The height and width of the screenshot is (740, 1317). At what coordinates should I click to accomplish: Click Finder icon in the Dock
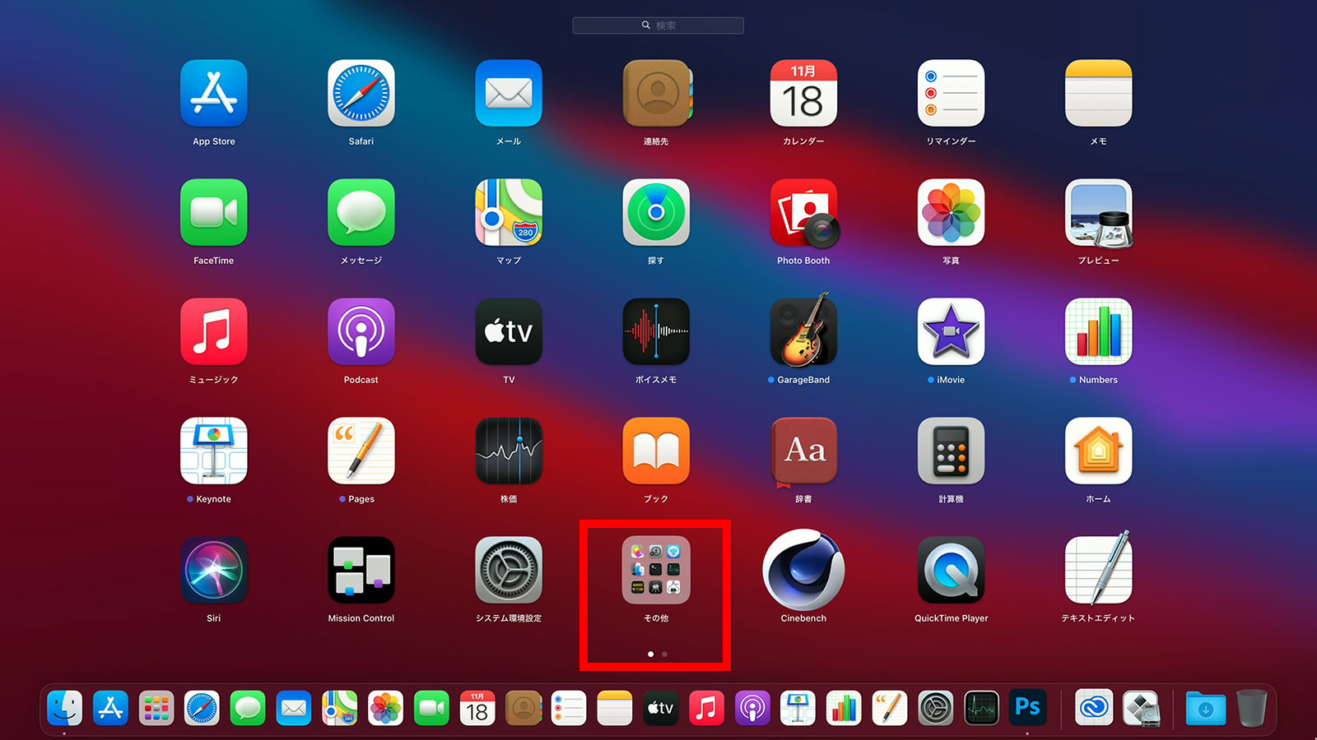click(64, 708)
